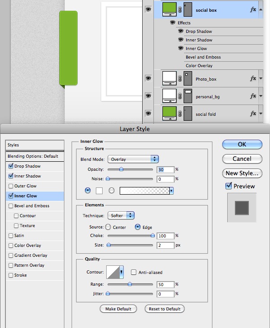The image size is (270, 328).
Task: Click the fx icon on social box layer
Action: 253,9
